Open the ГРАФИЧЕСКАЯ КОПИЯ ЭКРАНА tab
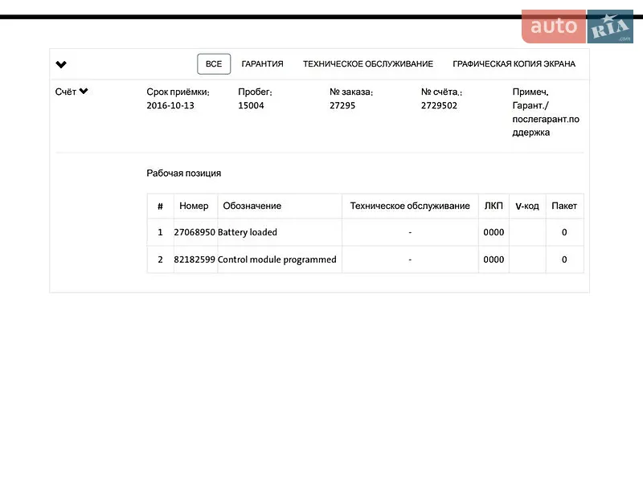The width and height of the screenshot is (643, 482). (x=514, y=64)
